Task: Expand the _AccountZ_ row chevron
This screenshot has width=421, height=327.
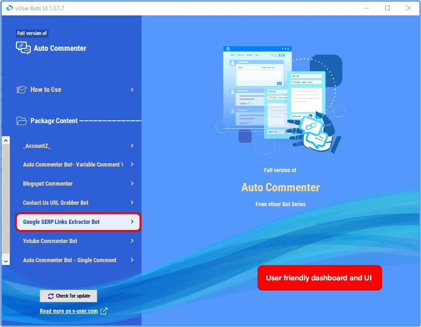Action: (x=132, y=146)
